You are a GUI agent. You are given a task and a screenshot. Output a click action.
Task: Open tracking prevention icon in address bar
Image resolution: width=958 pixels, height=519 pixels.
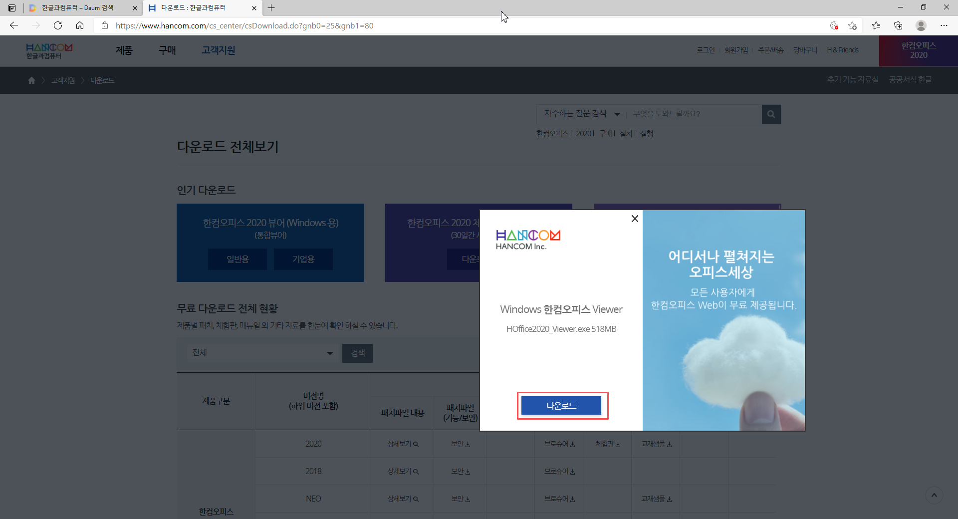click(834, 25)
